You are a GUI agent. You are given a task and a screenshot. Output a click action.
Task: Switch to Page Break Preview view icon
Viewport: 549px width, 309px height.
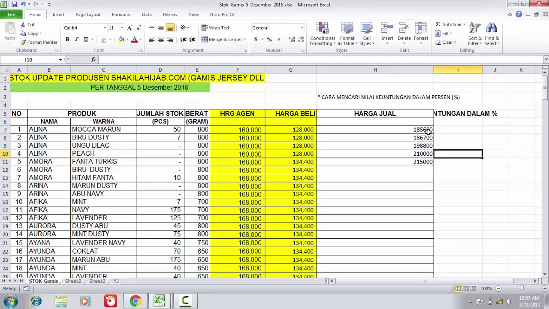click(x=474, y=288)
